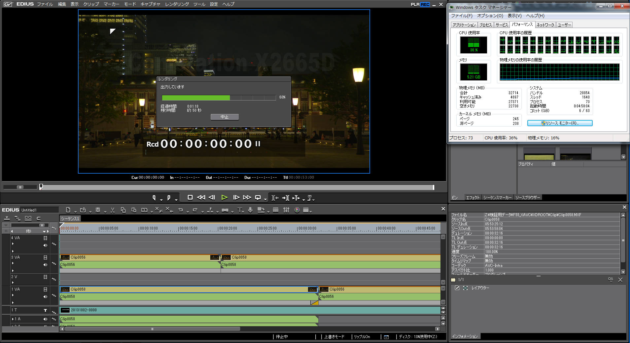Open the timeline scale 1秒 dropdown
This screenshot has width=630, height=343.
44,231
